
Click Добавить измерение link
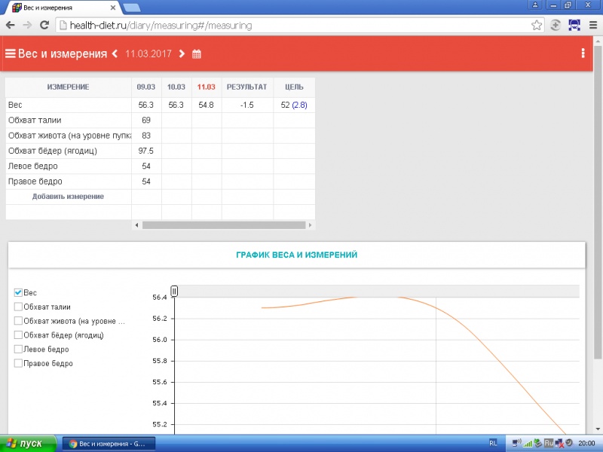(68, 197)
